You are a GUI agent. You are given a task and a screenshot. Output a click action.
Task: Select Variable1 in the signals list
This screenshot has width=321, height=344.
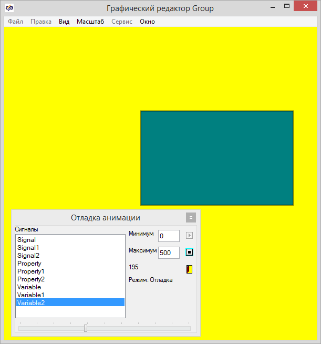(30, 295)
